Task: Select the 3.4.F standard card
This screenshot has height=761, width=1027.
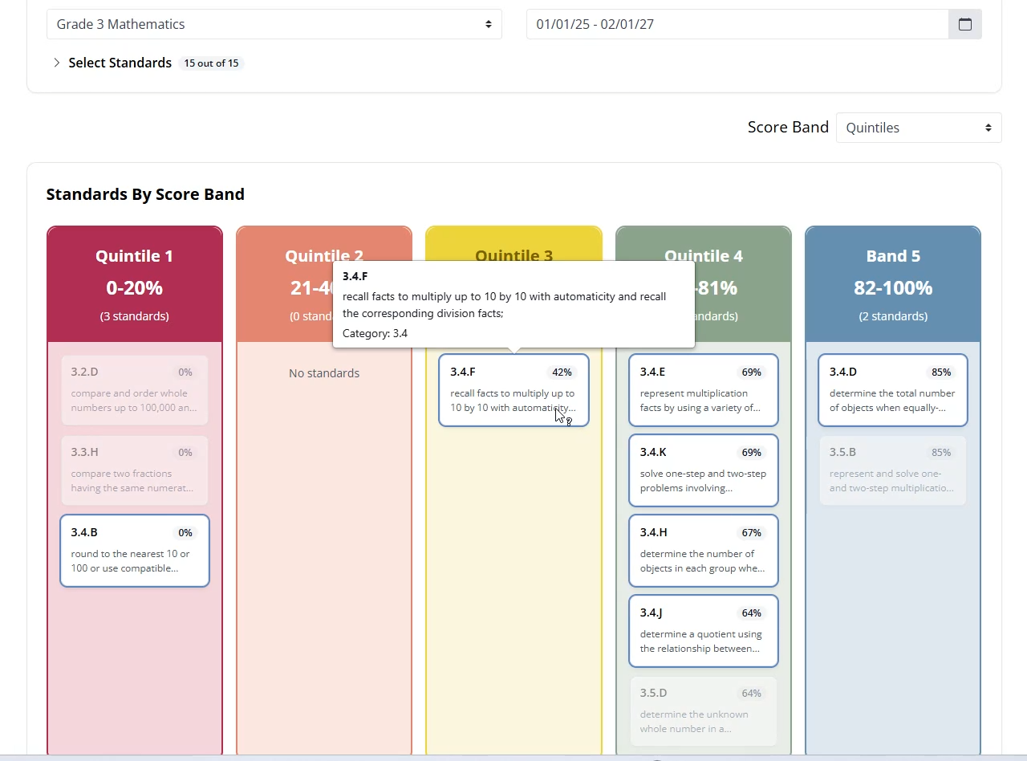Action: click(x=513, y=390)
